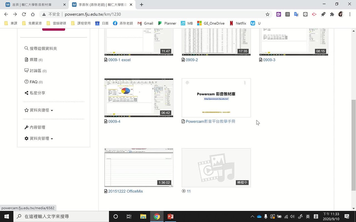
Task: Open the 20151222 OfficeMix link
Action: coord(125,191)
